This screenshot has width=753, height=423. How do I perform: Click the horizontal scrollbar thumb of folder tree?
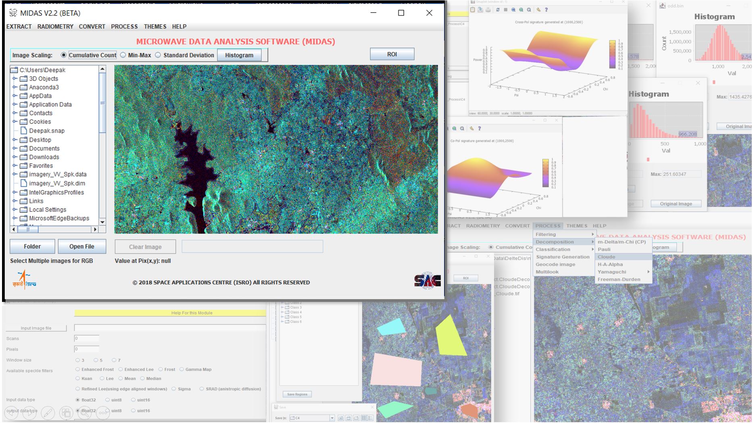pyautogui.click(x=28, y=229)
